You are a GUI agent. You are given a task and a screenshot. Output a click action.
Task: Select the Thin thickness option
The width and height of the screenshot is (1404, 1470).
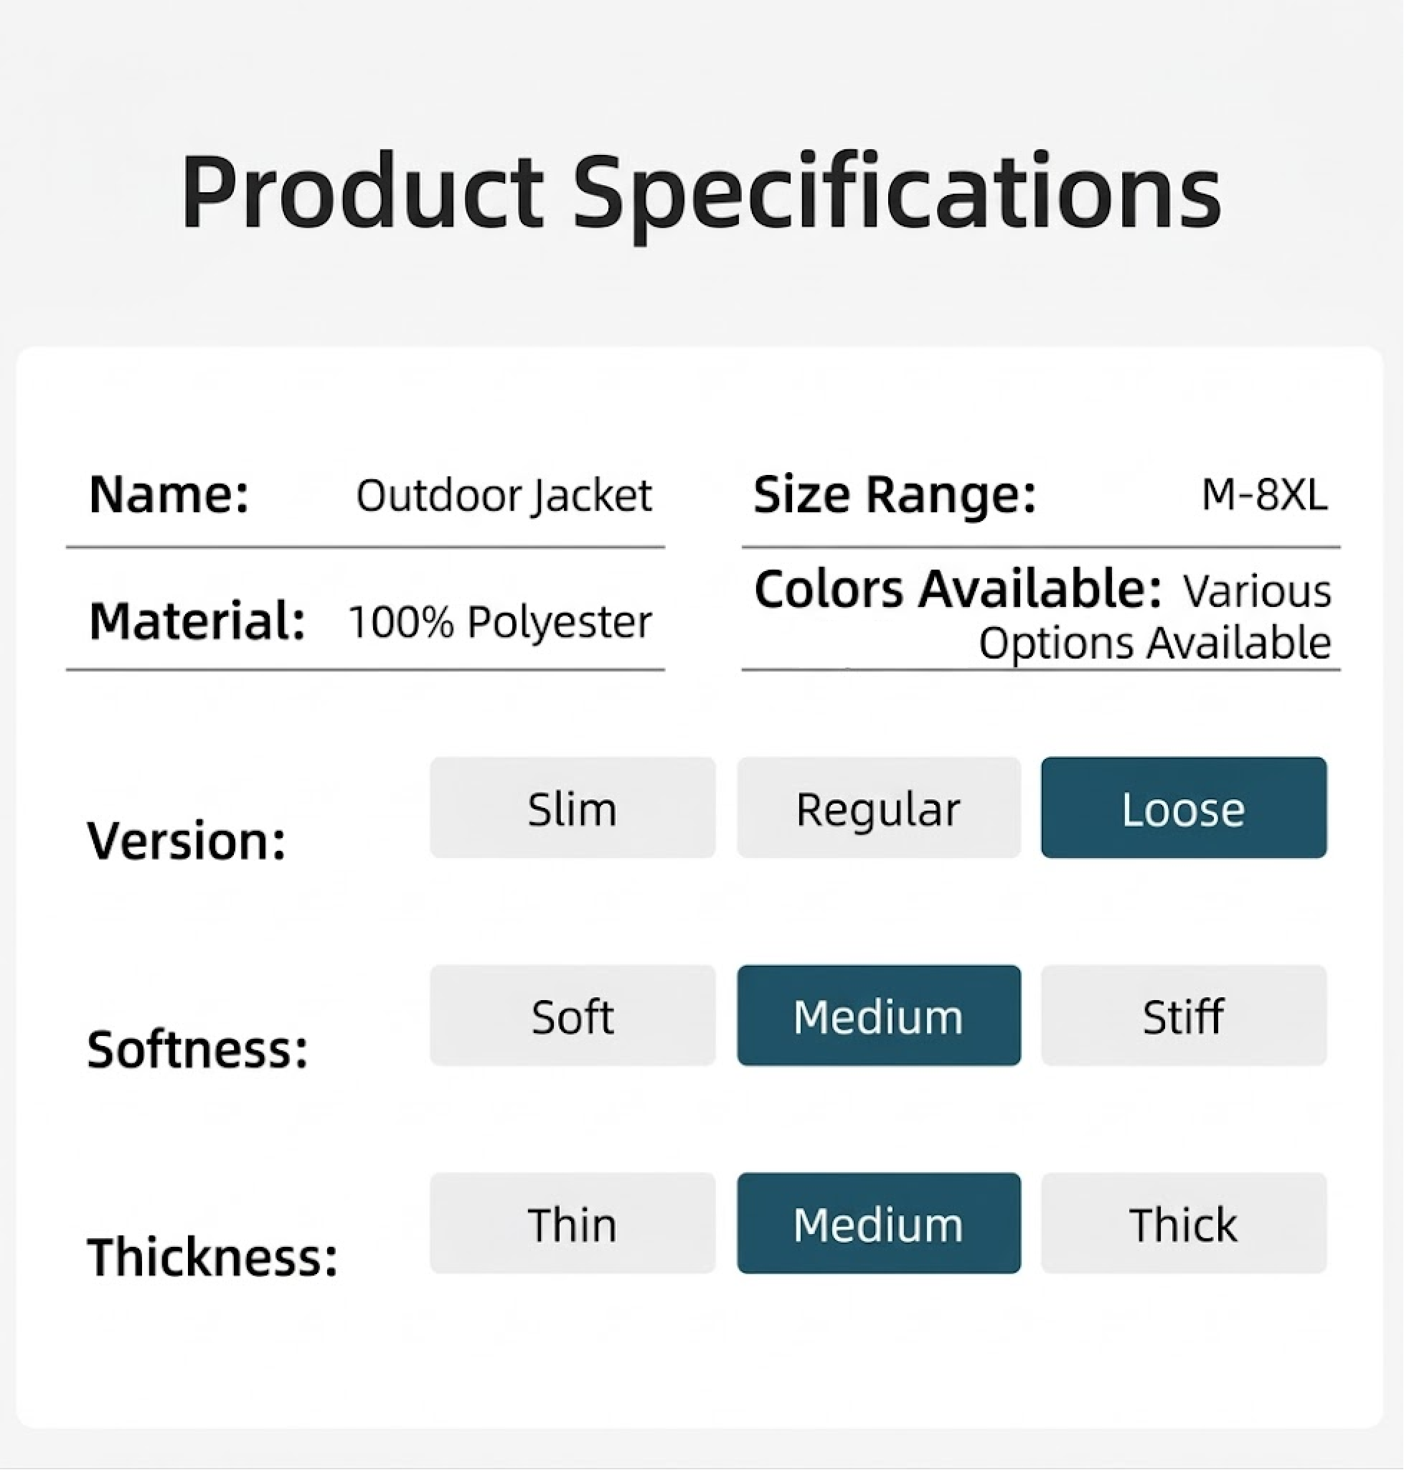573,1223
